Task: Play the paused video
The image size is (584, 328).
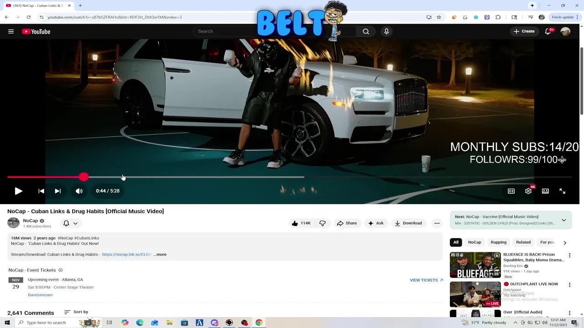Action: coord(19,191)
